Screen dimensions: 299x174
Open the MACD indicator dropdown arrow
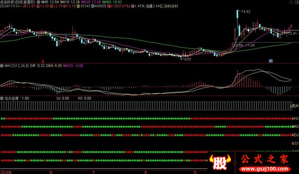point(2,66)
